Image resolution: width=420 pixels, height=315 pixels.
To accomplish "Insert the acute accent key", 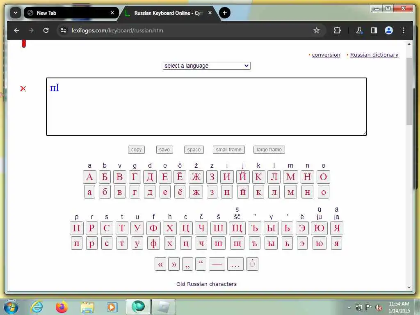I will point(252,264).
